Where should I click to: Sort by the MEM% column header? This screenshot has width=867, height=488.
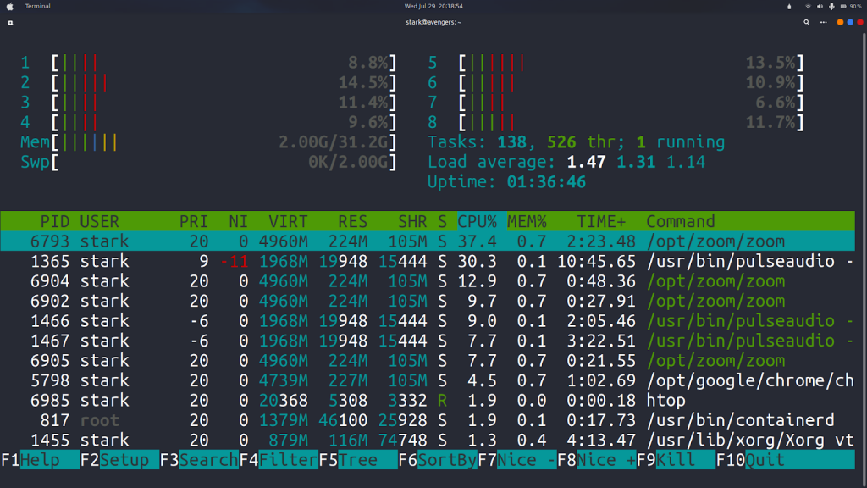coord(527,221)
